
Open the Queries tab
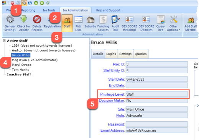[141, 54]
